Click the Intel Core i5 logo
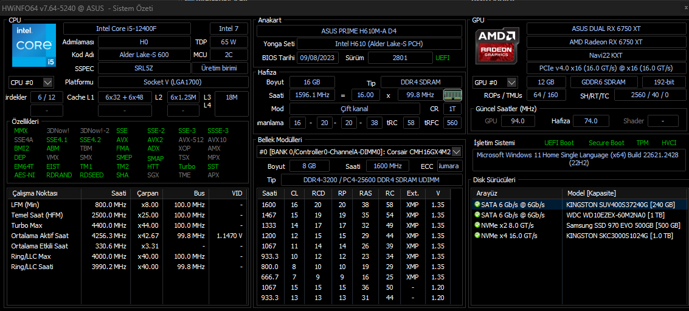Viewport: 689px width, 311px height. [34, 46]
